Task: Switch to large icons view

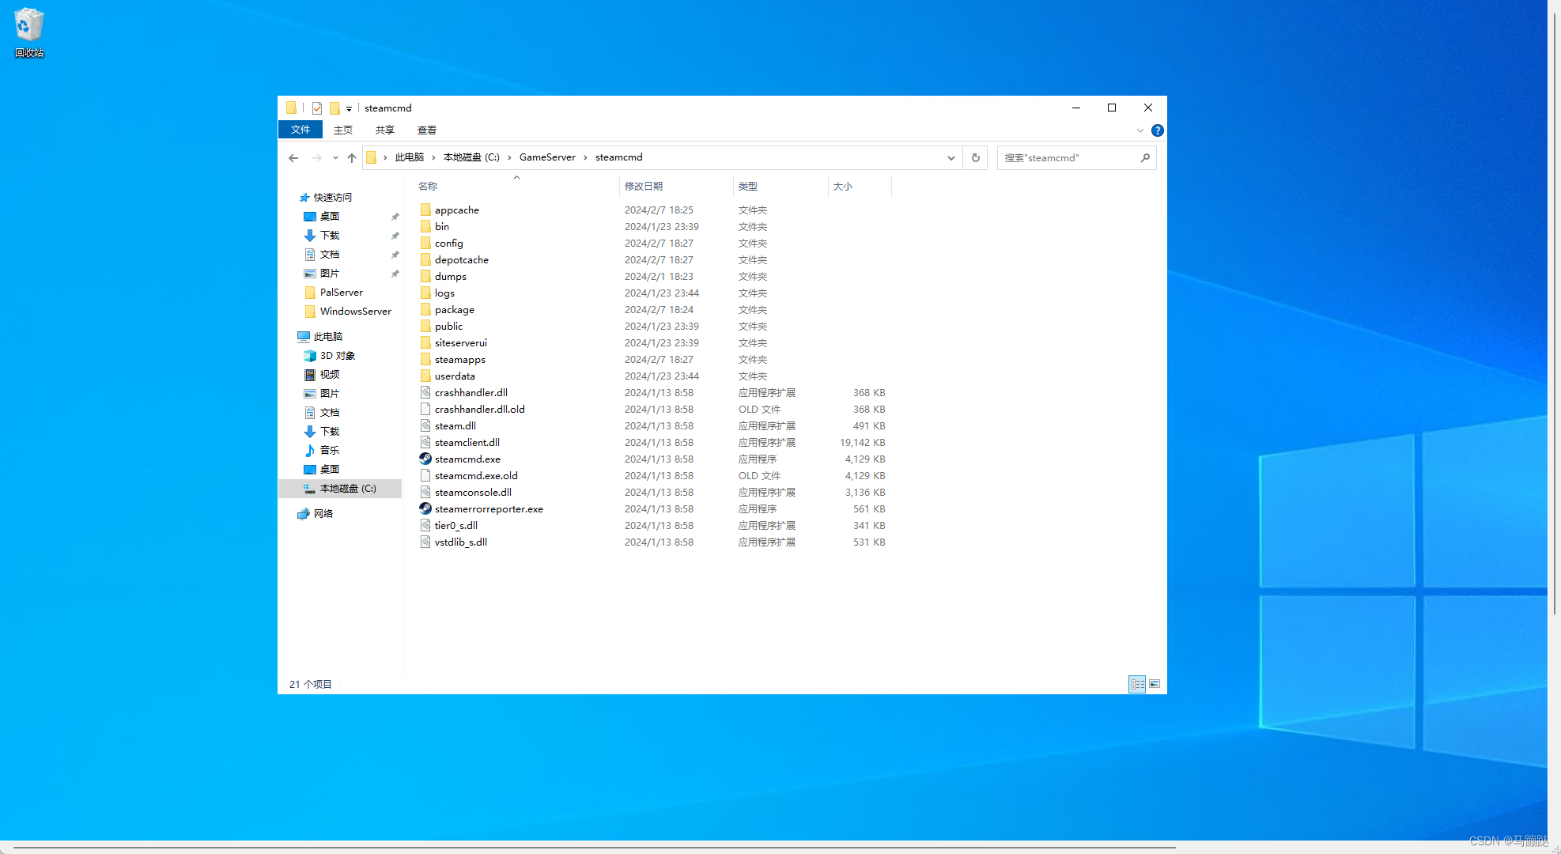Action: click(x=1155, y=684)
